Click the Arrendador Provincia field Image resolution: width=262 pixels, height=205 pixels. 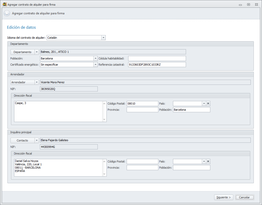click(x=142, y=110)
